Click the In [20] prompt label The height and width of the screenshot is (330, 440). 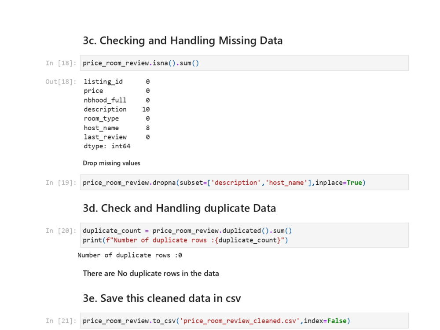coord(61,231)
